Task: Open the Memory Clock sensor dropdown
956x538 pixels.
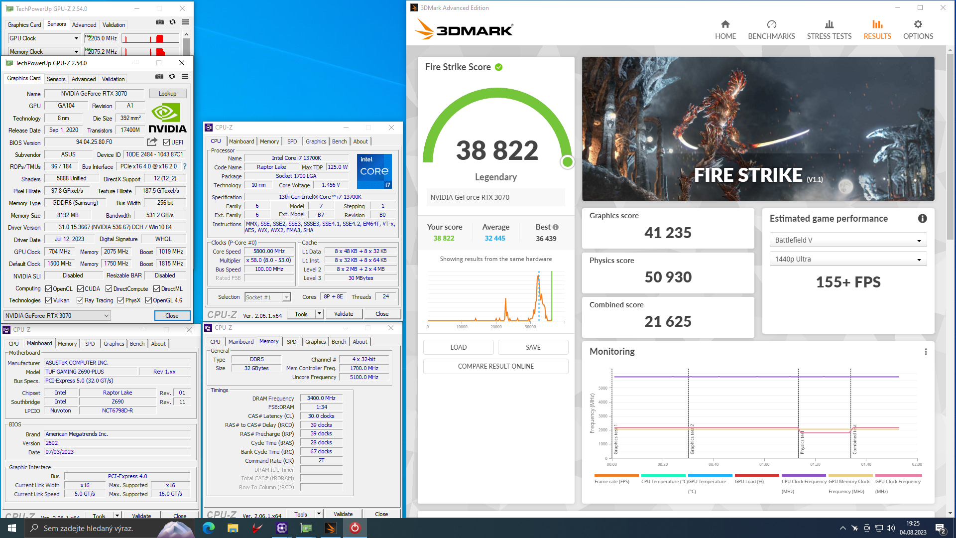Action: click(44, 51)
